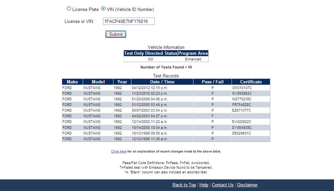The width and height of the screenshot is (334, 191).
Task: Select certificate OM310107C cell
Action: (242, 88)
